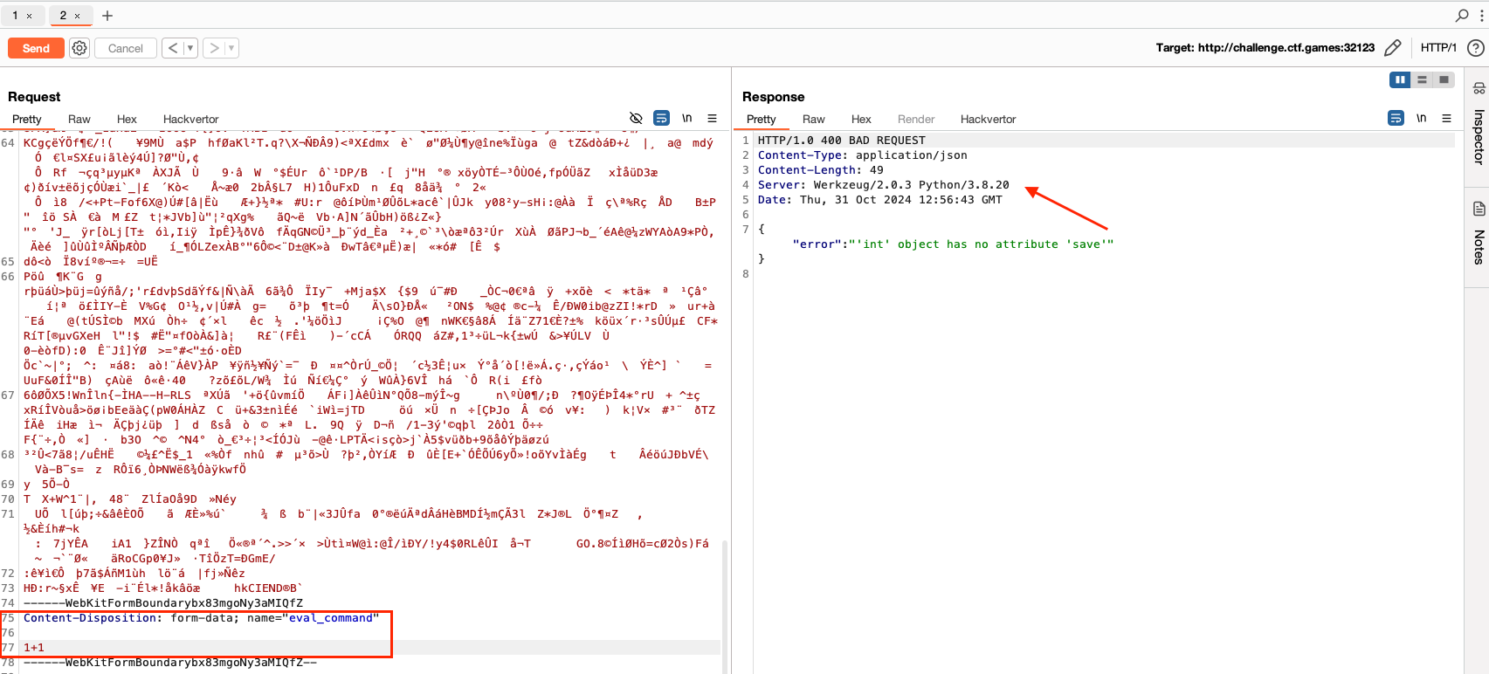Click the orange Send button

[x=36, y=48]
